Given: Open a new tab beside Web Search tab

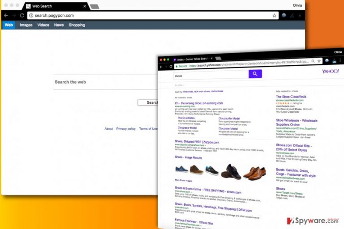Looking at the screenshot, I should (x=95, y=7).
